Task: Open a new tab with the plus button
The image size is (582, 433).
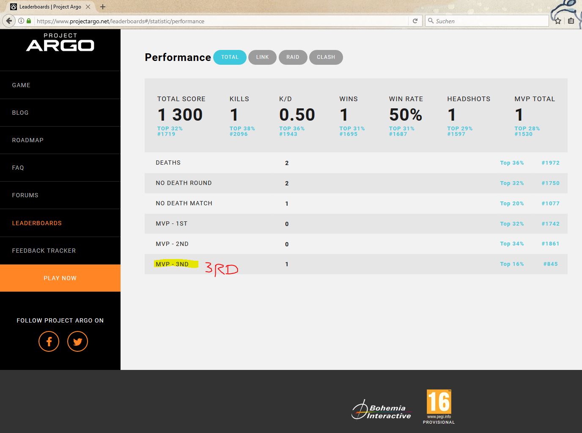Action: pyautogui.click(x=103, y=7)
